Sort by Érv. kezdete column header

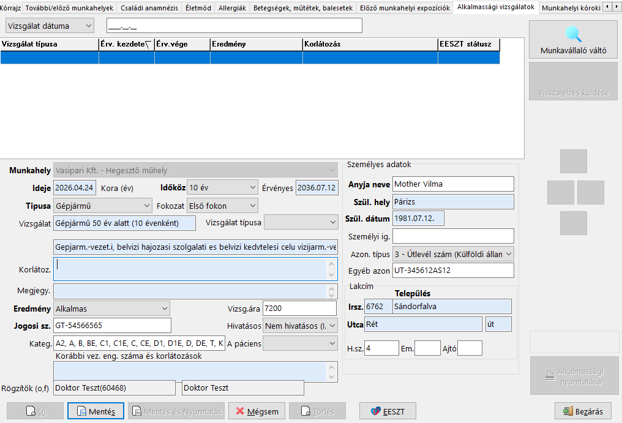(x=126, y=45)
